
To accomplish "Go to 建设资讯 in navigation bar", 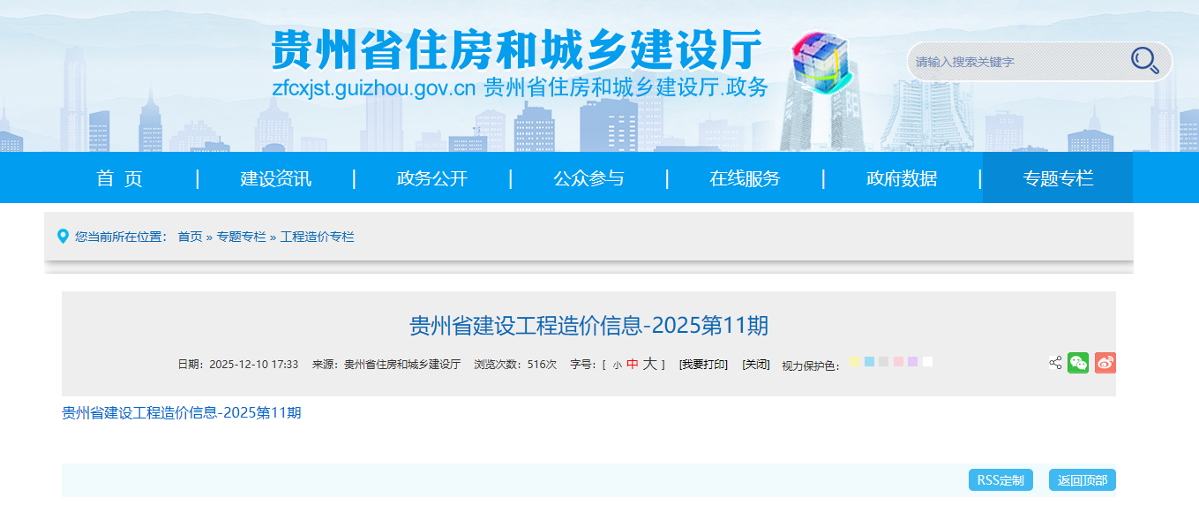I will coord(275,178).
